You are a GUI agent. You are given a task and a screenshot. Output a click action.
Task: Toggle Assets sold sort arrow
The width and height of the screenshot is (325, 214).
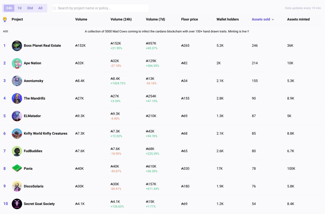point(273,20)
